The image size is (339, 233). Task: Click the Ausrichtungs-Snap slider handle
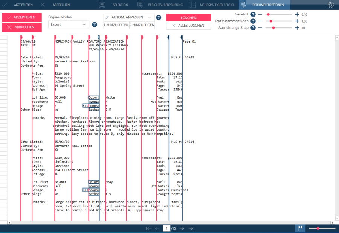pyautogui.click(x=273, y=28)
